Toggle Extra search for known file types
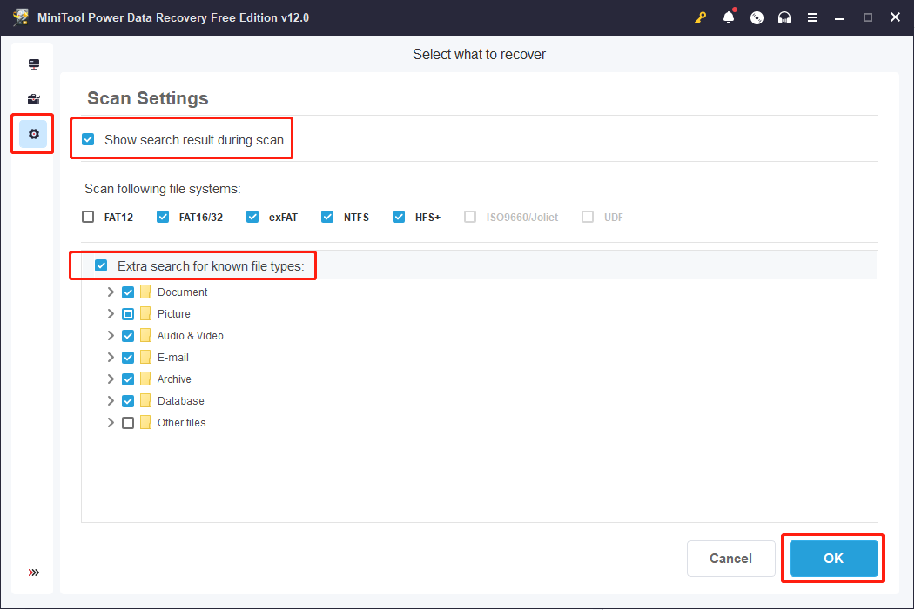The width and height of the screenshot is (915, 610). (x=101, y=266)
